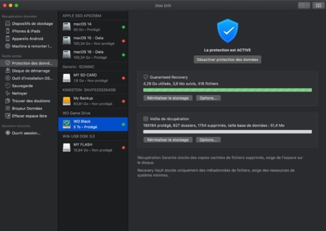Open iPhones & iPads section
This screenshot has height=231, width=326.
(29, 31)
